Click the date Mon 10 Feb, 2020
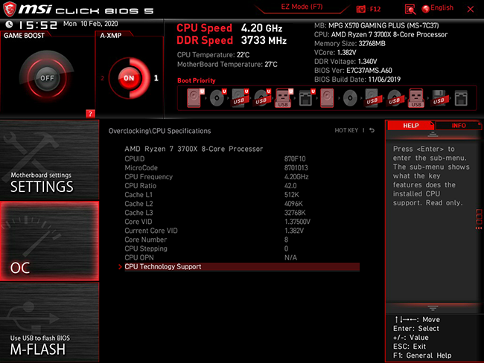The height and width of the screenshot is (363, 484). 90,24
